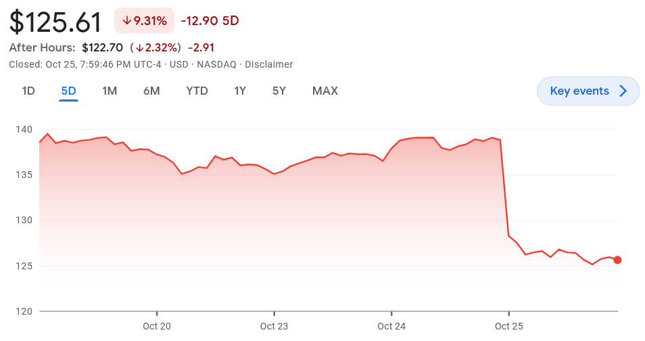Click the down arrow in 9.31% badge
The image size is (645, 341).
[x=126, y=21]
